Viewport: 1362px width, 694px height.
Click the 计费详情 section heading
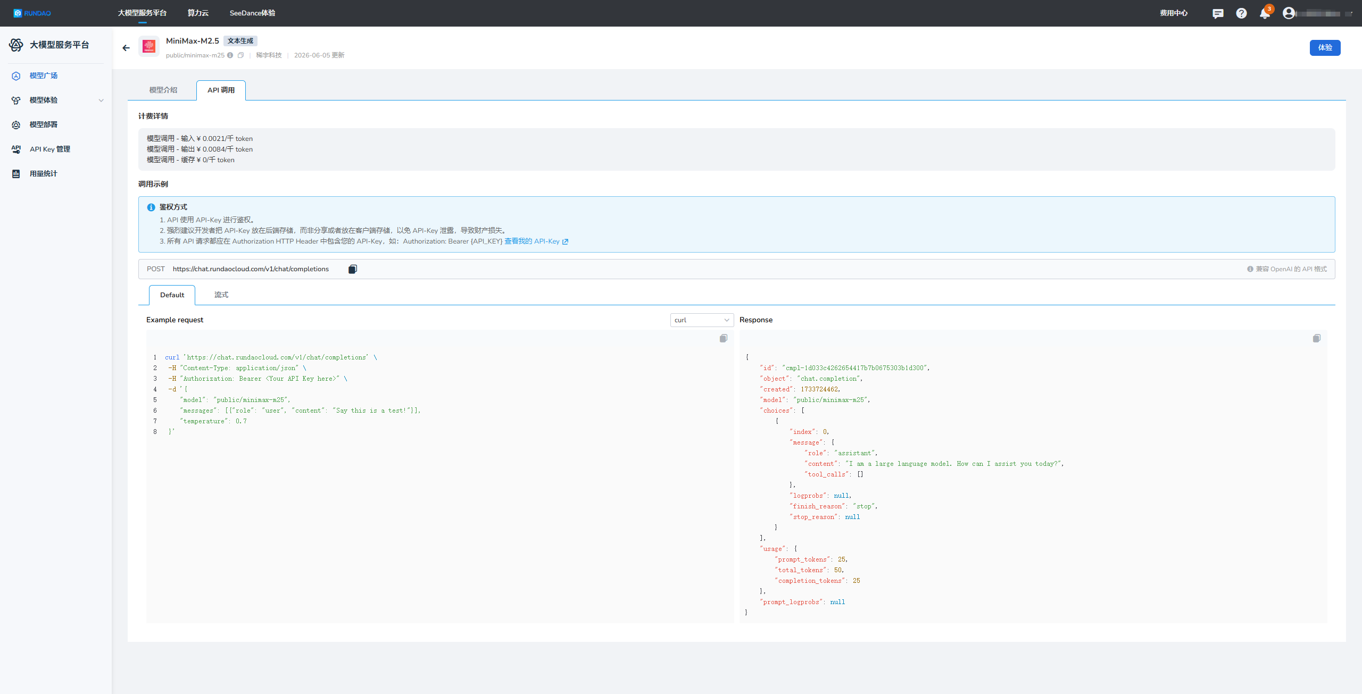(153, 116)
